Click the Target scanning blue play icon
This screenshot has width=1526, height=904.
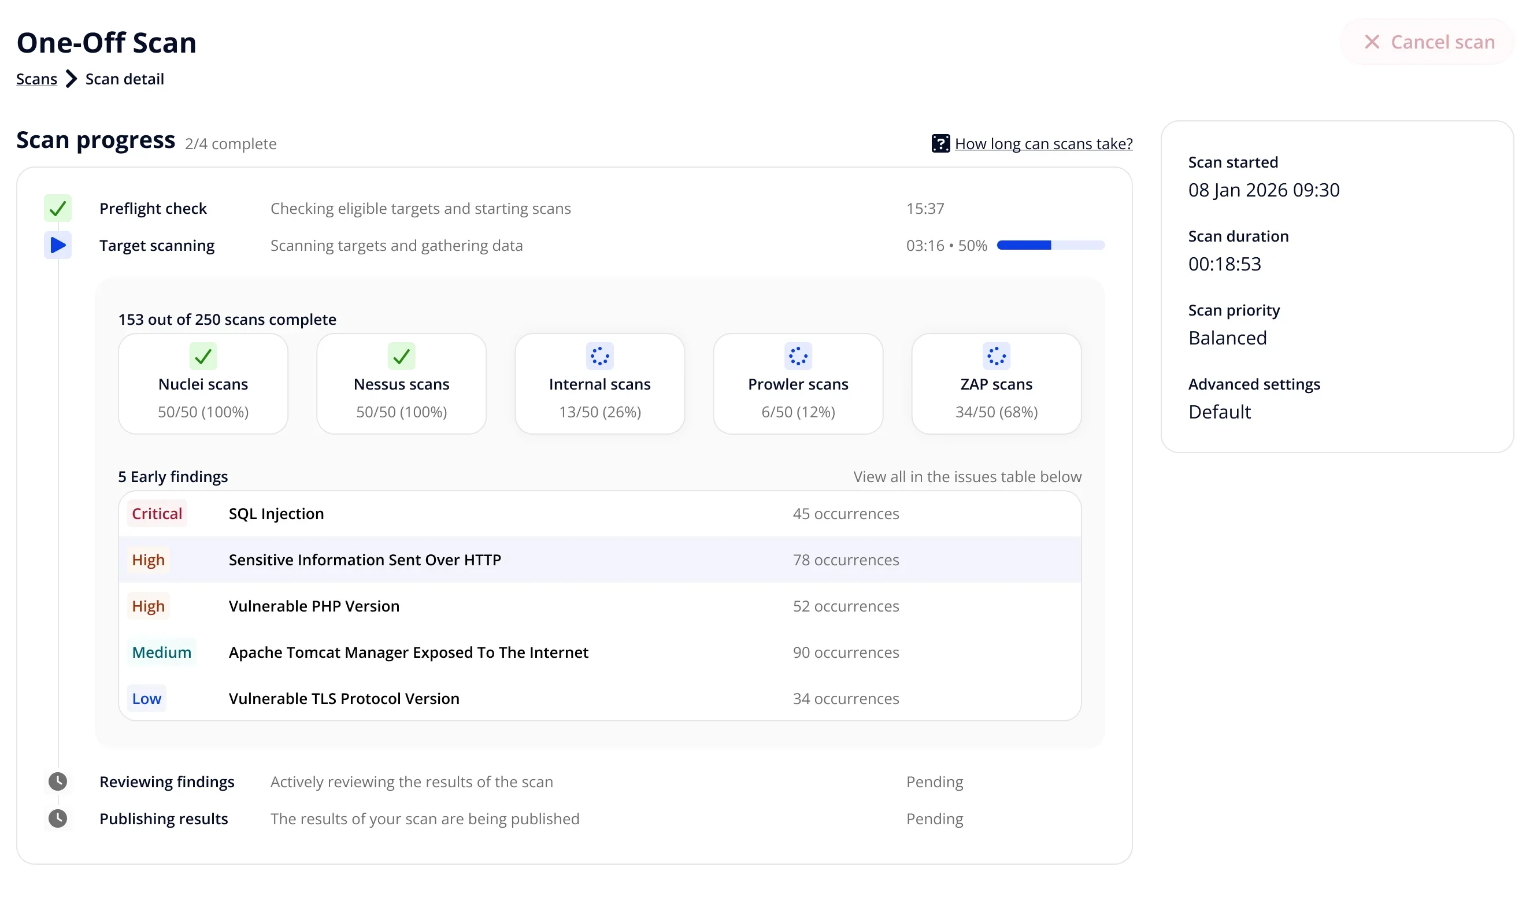click(58, 246)
